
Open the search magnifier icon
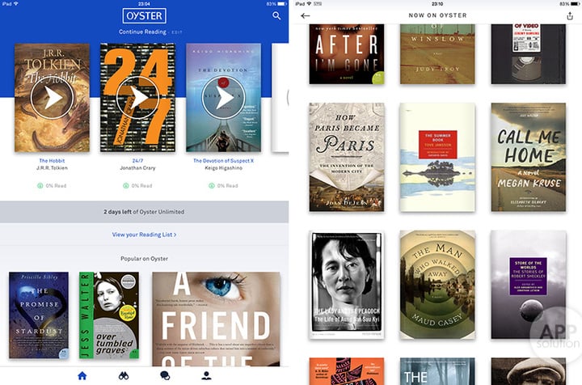[x=276, y=15]
